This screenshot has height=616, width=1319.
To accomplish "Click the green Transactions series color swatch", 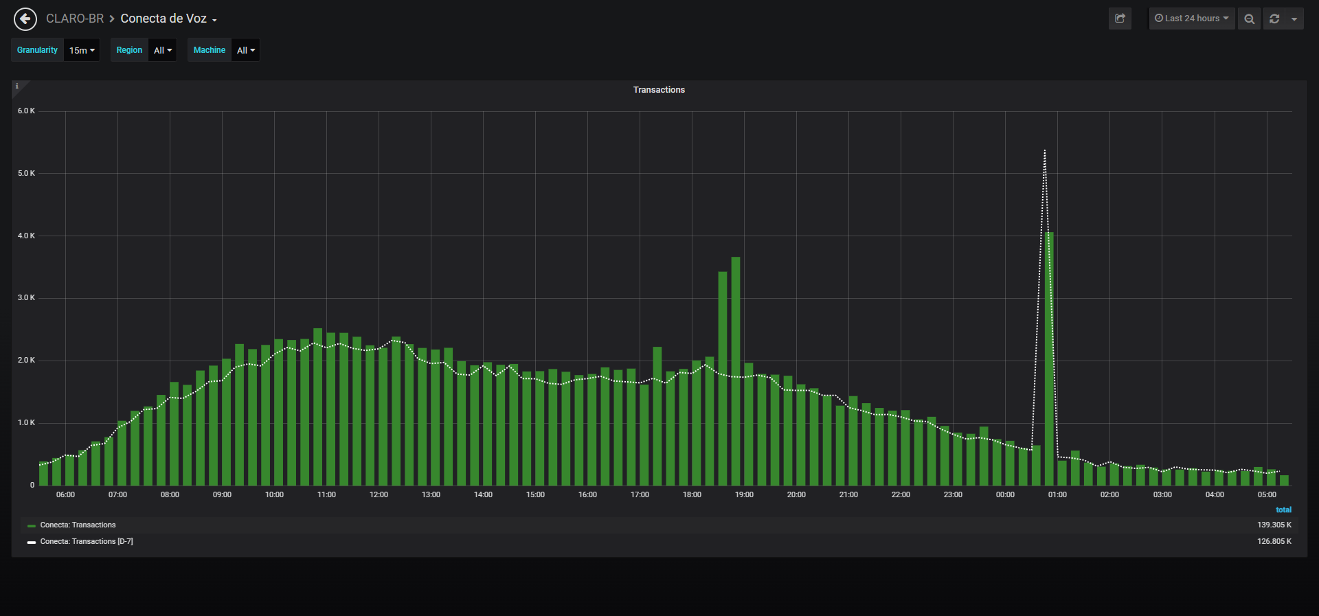I will (32, 525).
